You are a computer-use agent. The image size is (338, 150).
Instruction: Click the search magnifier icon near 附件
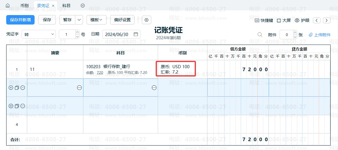click(260, 35)
